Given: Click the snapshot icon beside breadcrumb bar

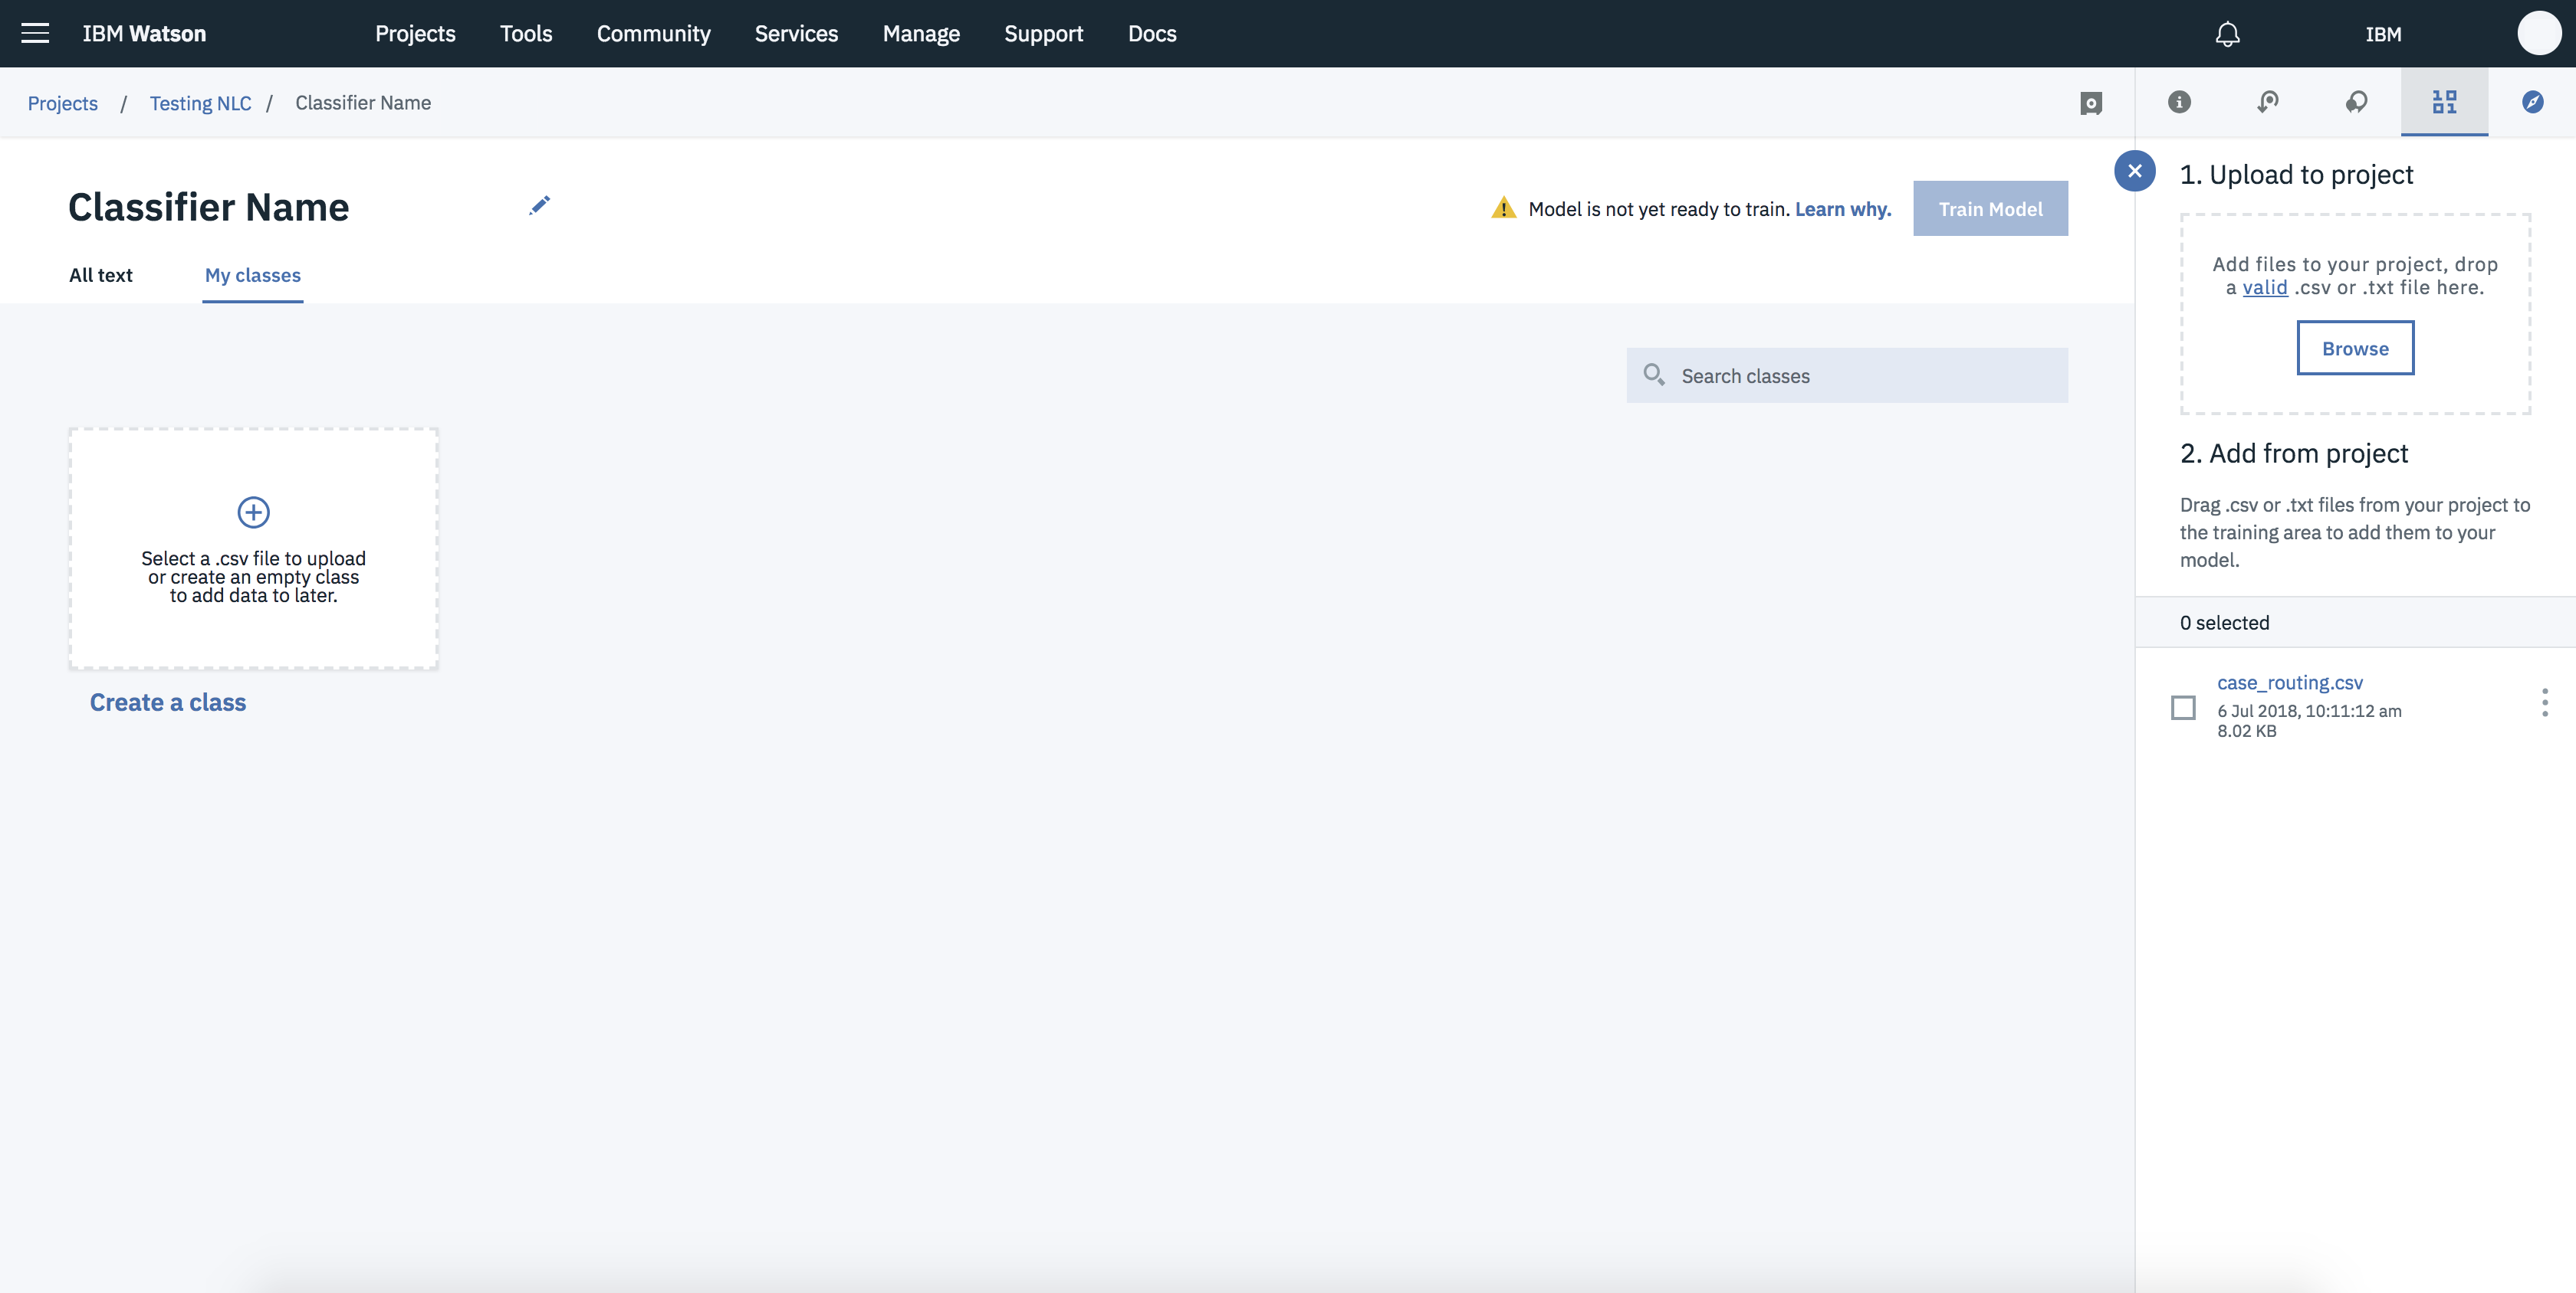Looking at the screenshot, I should (2090, 103).
